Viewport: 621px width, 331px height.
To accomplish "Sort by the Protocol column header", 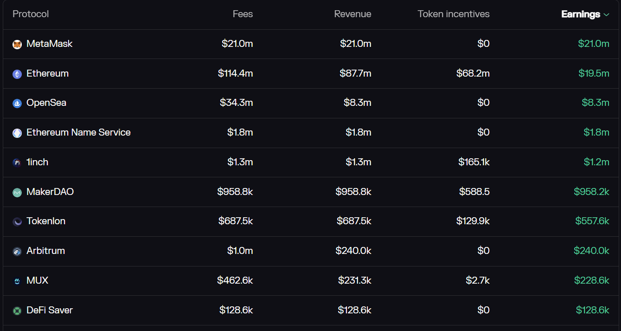I will click(x=31, y=14).
